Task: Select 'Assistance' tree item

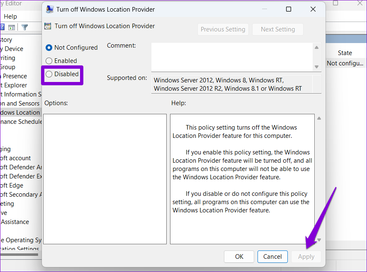Action: (x=15, y=222)
